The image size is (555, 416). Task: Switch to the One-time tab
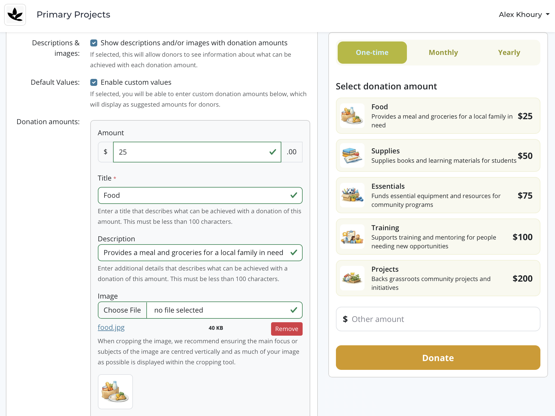pyautogui.click(x=372, y=53)
